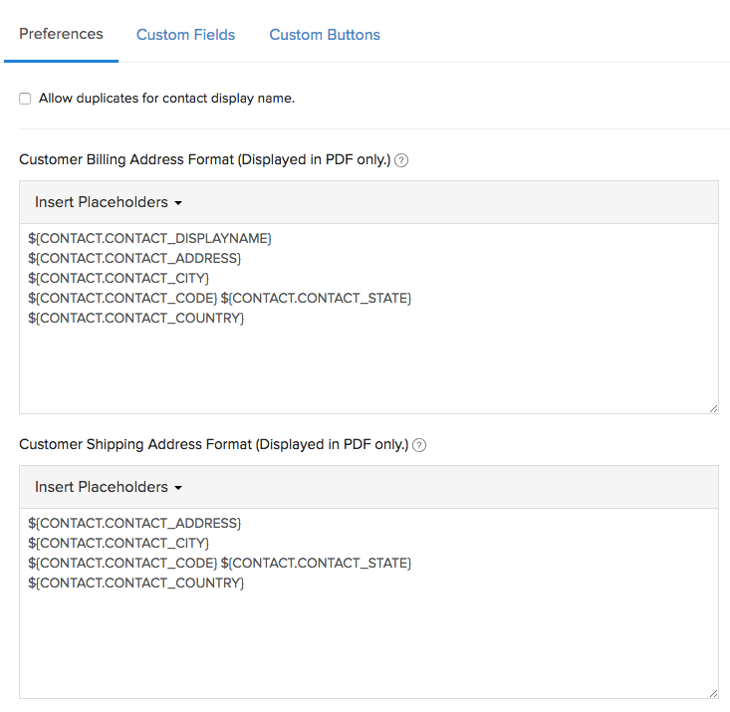Screen dimensions: 730x712
Task: Toggle Allow duplicates for contact display name checkbox
Action: (25, 99)
